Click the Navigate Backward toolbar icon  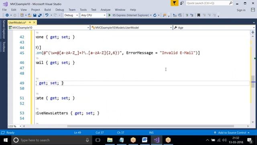(x=7, y=15)
